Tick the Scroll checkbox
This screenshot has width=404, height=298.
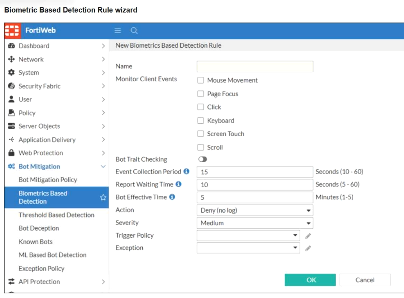201,147
